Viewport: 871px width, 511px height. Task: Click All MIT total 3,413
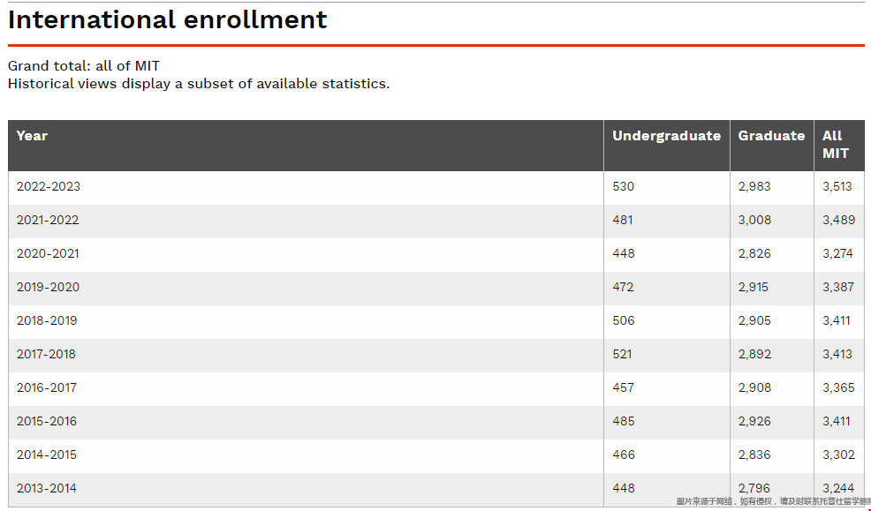point(837,354)
